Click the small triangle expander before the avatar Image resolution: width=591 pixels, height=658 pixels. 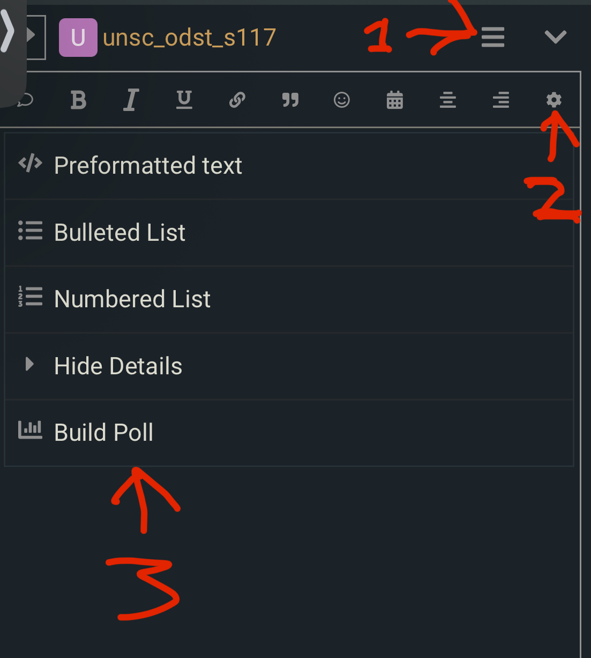click(x=32, y=36)
